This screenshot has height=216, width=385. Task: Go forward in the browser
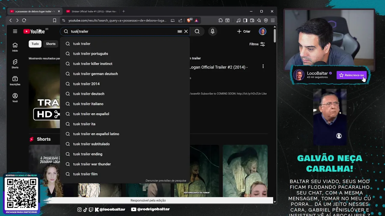tap(17, 20)
